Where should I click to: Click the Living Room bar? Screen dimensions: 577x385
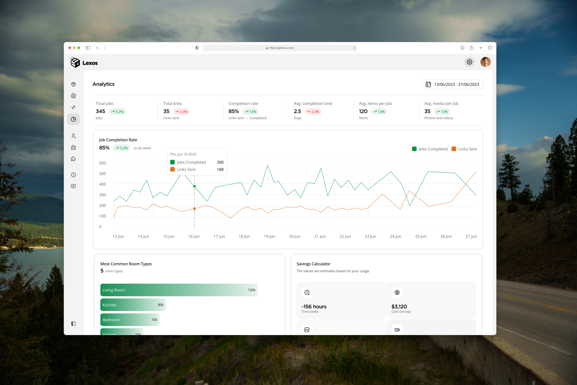click(179, 290)
